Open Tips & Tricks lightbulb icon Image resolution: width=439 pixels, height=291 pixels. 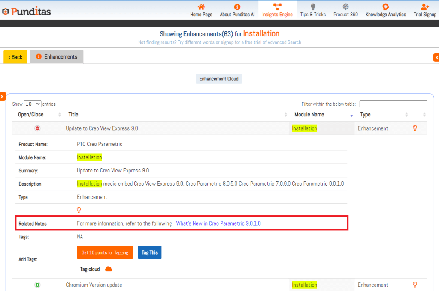(x=313, y=7)
